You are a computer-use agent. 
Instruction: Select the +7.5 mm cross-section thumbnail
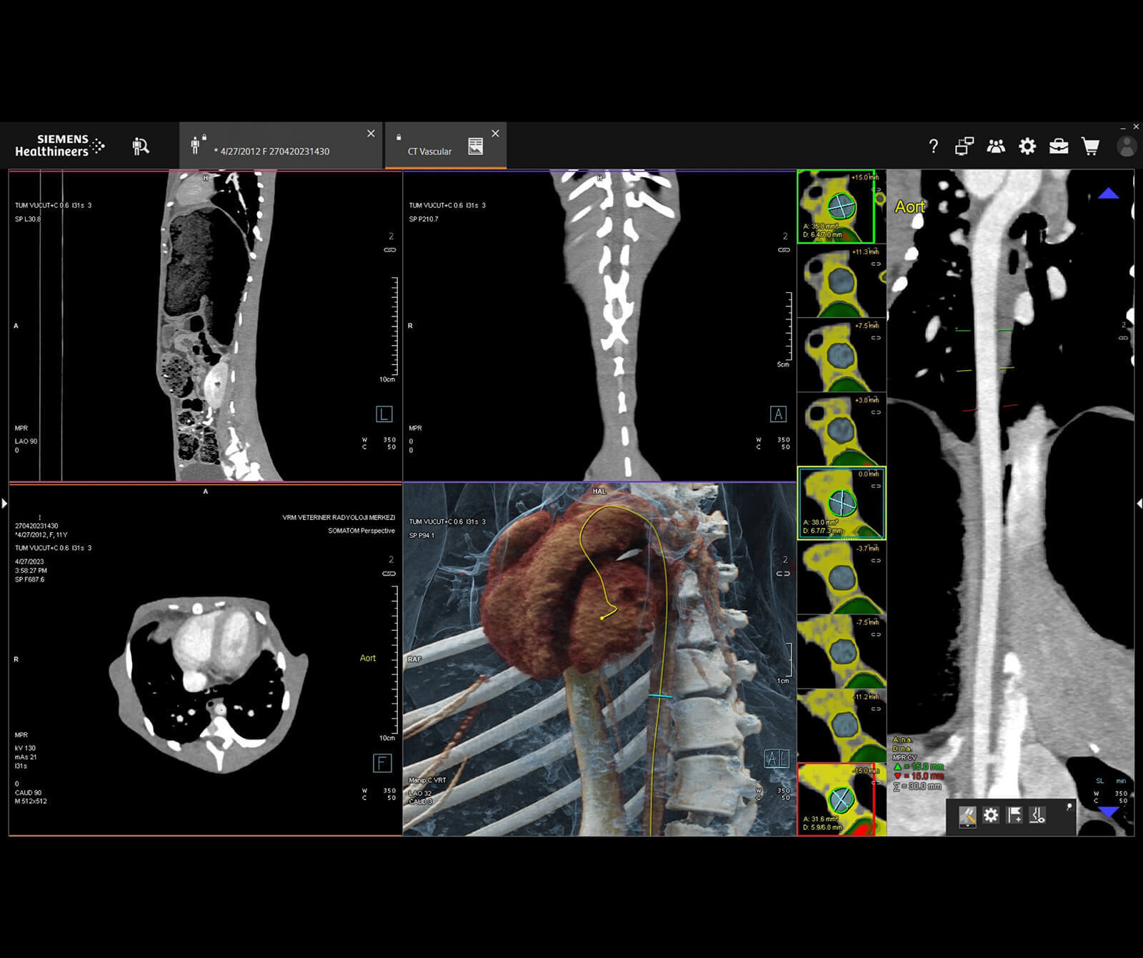pyautogui.click(x=841, y=355)
